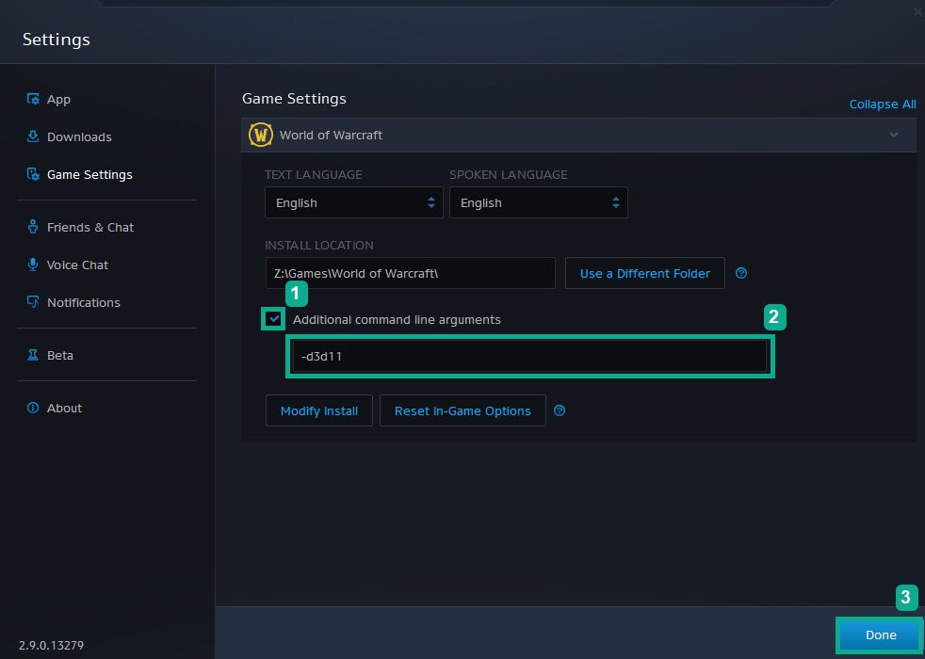Image resolution: width=925 pixels, height=659 pixels.
Task: Click the INSTALL LOCATION label
Action: click(319, 245)
